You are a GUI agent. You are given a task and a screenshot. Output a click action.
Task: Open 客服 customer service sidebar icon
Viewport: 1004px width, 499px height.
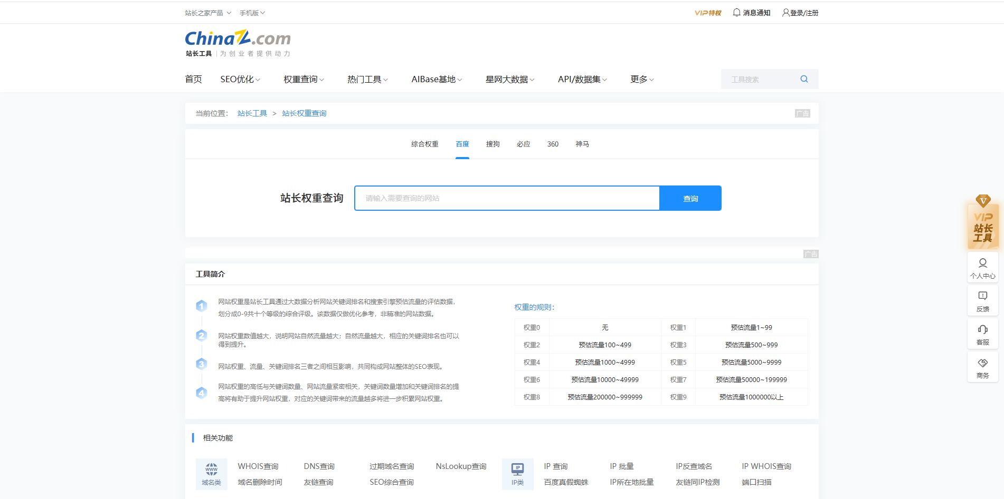pyautogui.click(x=982, y=334)
